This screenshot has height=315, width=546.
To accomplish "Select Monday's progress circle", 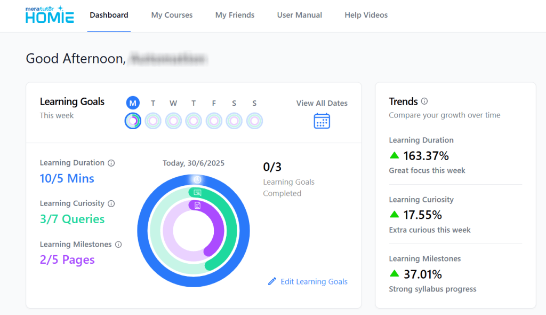I will click(132, 121).
